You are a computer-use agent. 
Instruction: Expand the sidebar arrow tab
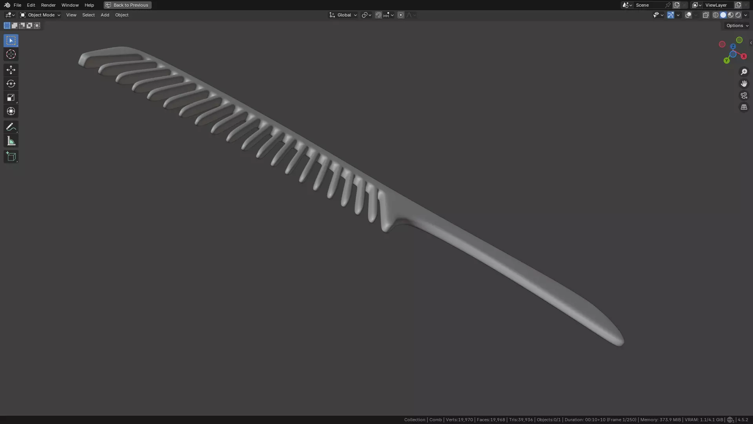[751, 43]
